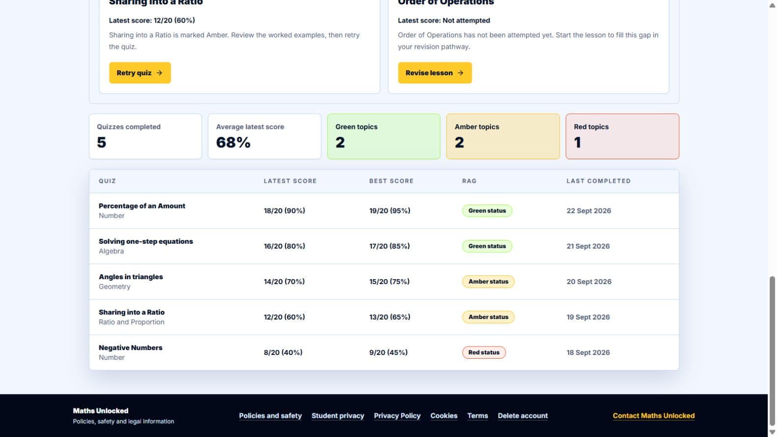Open the Terms footer link
777x437 pixels.
(478, 416)
